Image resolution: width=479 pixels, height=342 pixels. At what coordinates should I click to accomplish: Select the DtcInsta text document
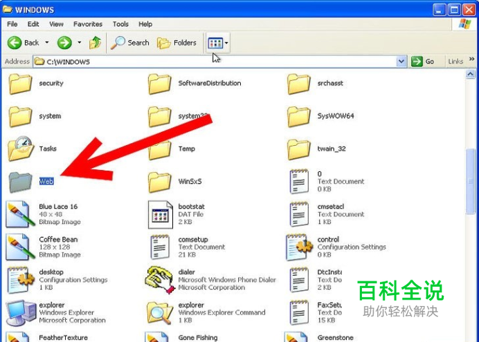316,280
